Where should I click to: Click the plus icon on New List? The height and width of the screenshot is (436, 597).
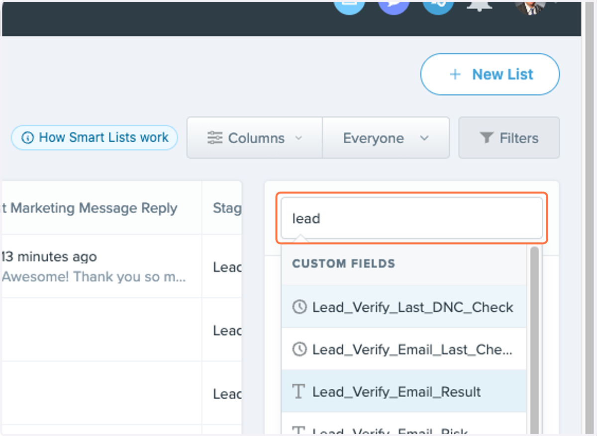coord(455,75)
